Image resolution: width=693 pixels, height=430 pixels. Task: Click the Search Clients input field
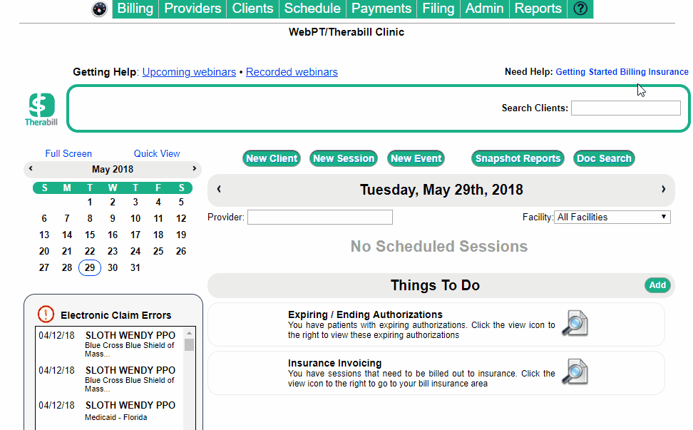625,108
